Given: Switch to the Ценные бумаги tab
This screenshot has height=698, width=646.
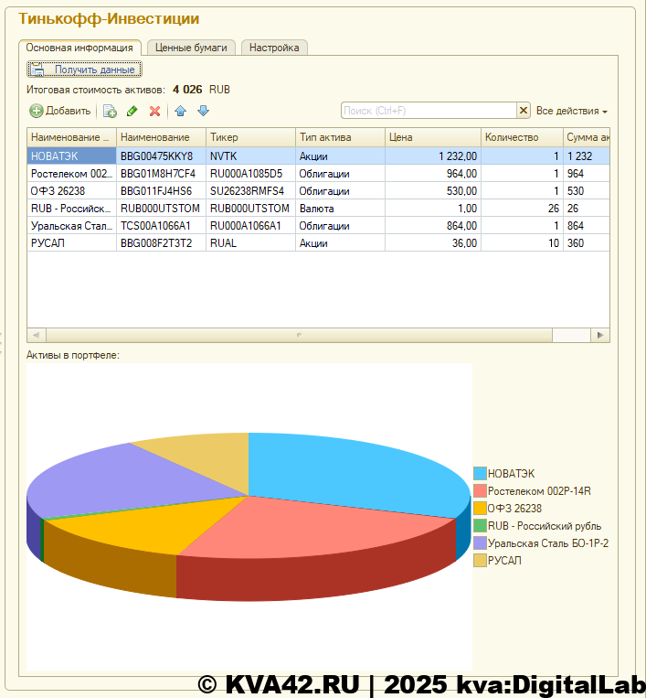Looking at the screenshot, I should pyautogui.click(x=191, y=48).
